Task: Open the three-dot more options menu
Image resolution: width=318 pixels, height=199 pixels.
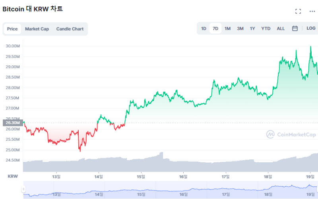Action: coord(312,11)
